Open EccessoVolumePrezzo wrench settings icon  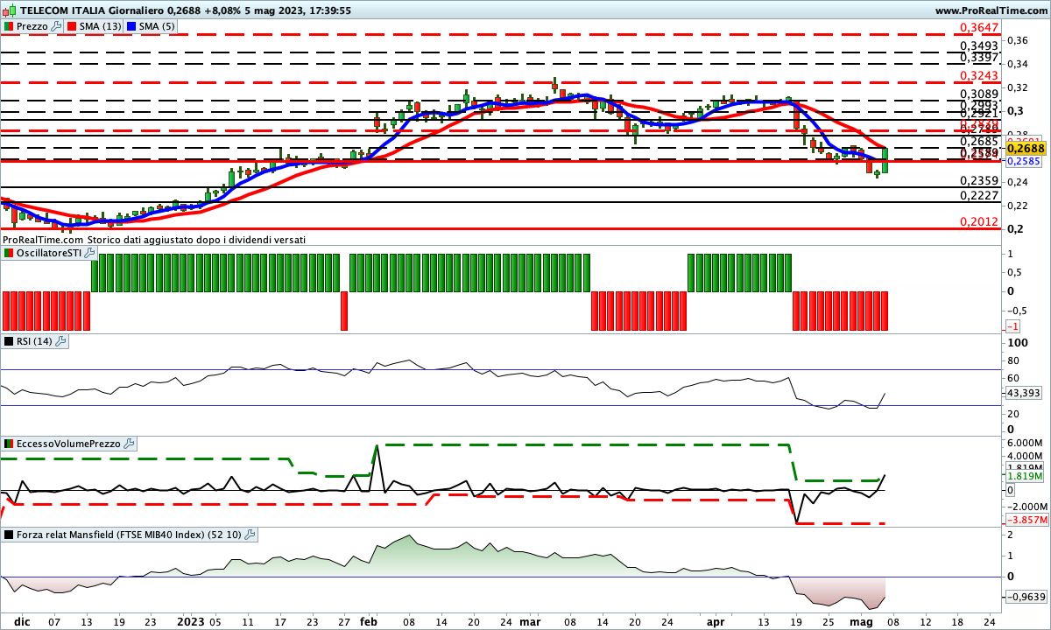coord(130,444)
